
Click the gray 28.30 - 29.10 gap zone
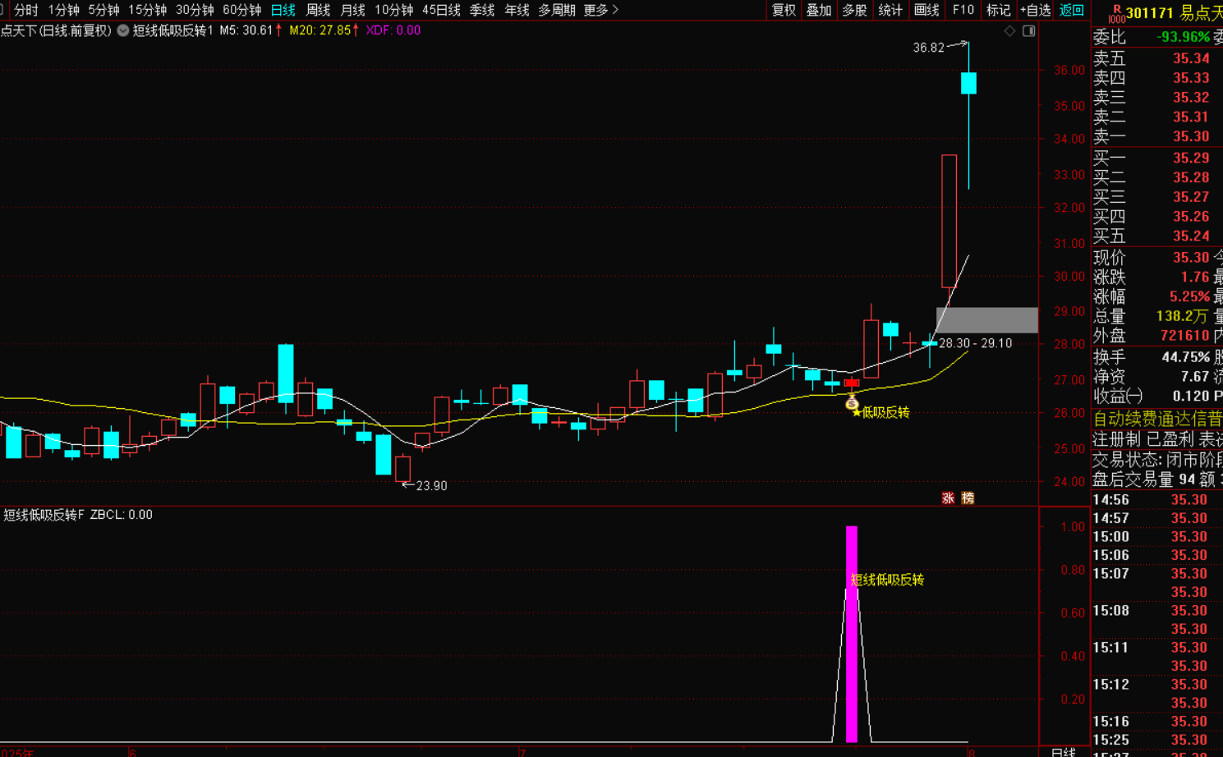click(986, 320)
